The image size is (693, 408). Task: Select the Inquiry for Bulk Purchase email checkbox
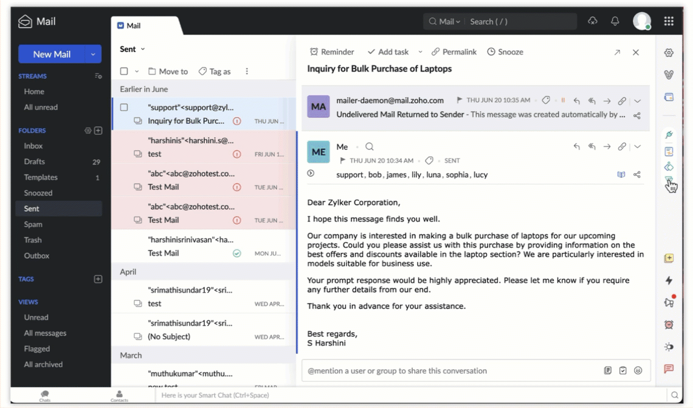click(124, 107)
